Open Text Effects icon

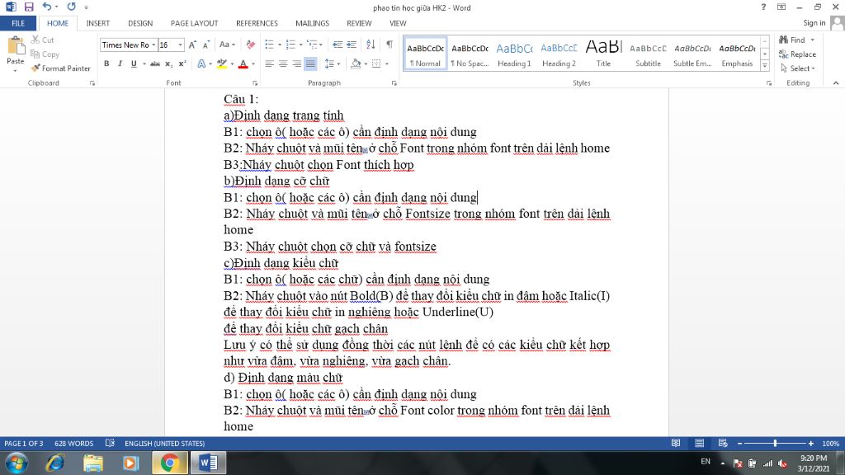201,63
